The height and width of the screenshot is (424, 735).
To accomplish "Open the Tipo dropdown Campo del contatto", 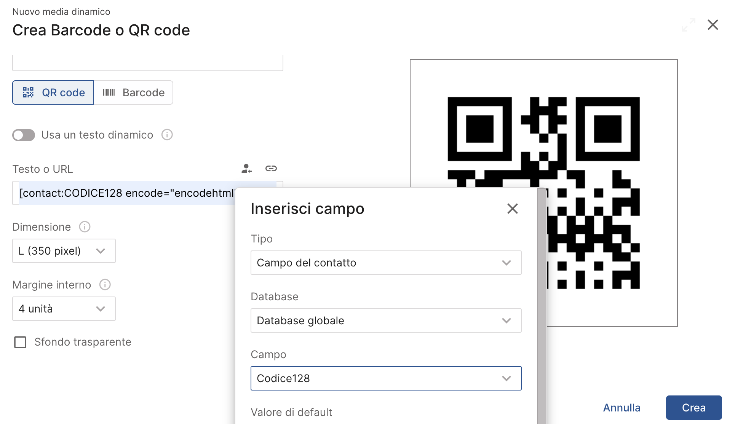I will pyautogui.click(x=386, y=263).
